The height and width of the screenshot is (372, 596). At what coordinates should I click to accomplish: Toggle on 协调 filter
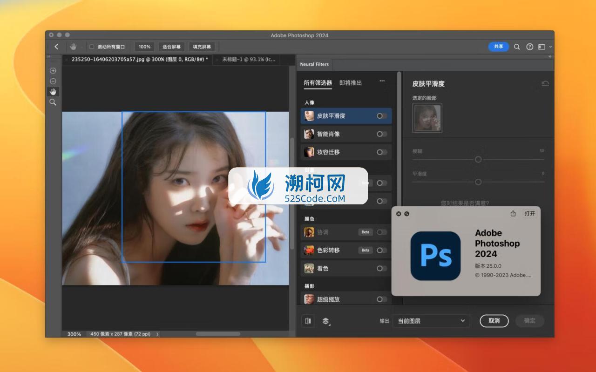382,232
